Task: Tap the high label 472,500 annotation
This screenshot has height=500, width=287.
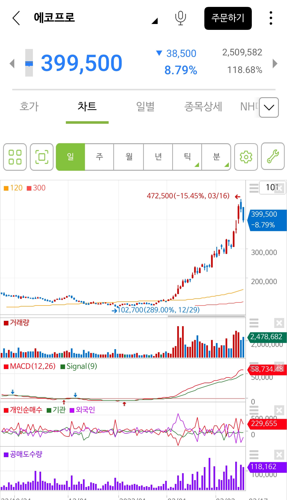Action: tap(188, 196)
